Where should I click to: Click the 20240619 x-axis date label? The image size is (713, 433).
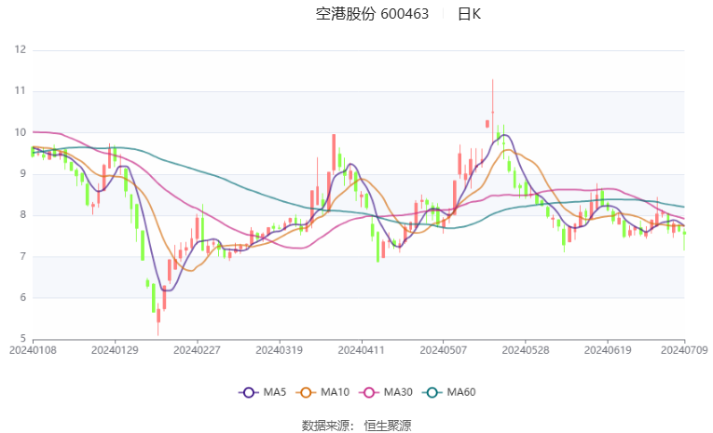(x=608, y=350)
